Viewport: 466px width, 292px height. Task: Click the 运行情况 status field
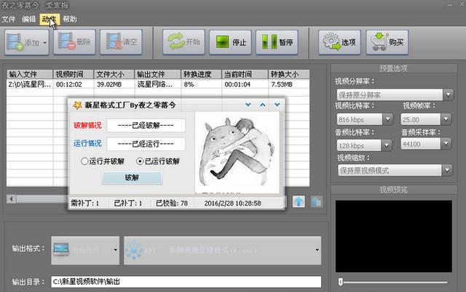click(x=146, y=144)
